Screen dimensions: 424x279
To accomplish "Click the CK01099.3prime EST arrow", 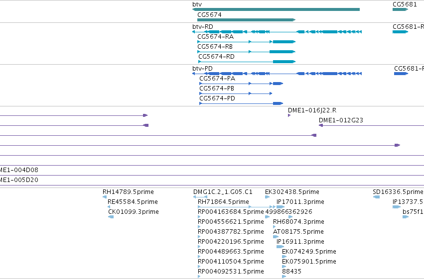I will point(111,217).
